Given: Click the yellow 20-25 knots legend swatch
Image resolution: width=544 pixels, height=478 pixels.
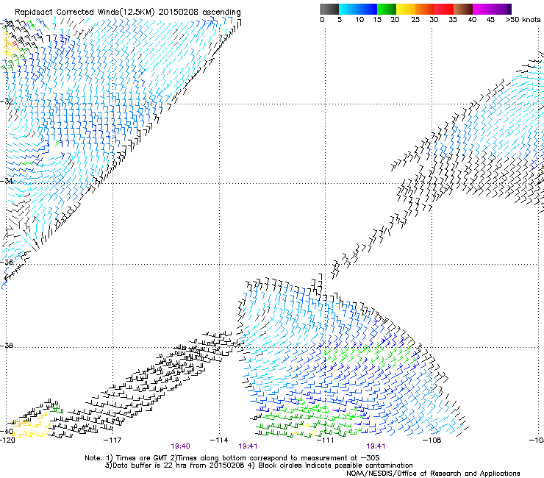Looking at the screenshot, I should pos(406,9).
